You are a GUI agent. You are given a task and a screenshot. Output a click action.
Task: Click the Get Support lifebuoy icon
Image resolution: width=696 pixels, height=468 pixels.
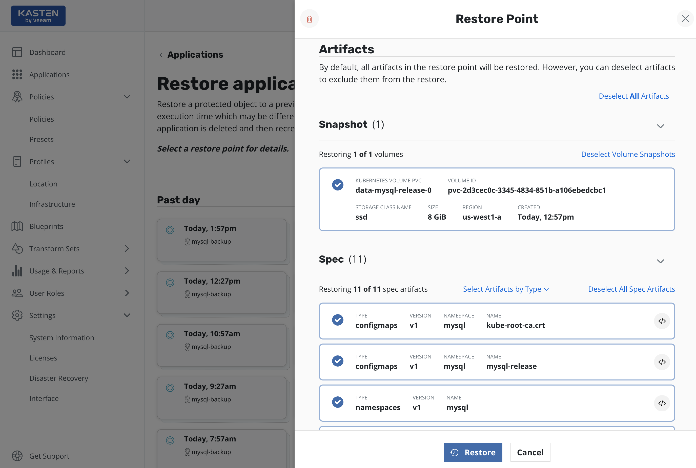[x=17, y=456]
